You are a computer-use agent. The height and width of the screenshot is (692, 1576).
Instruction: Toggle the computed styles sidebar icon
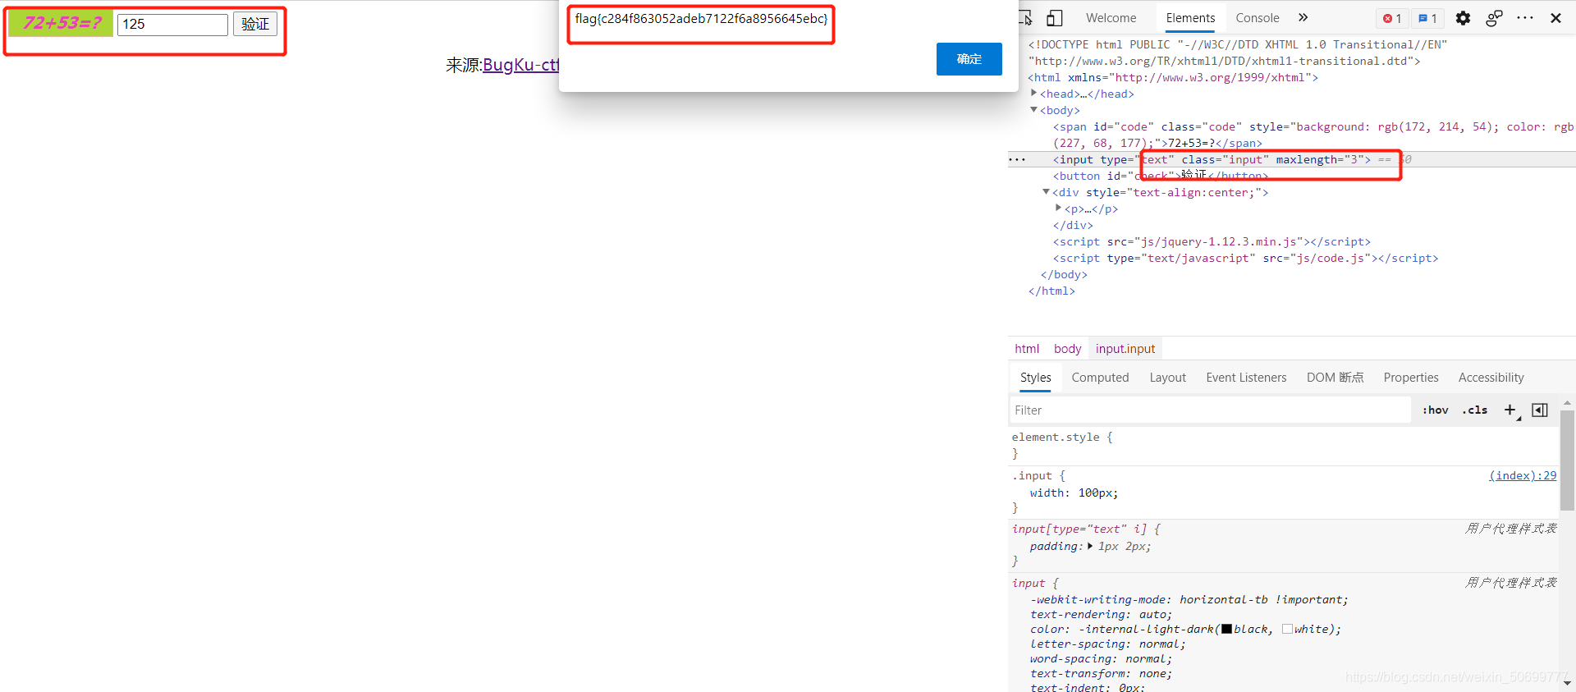coord(1540,410)
